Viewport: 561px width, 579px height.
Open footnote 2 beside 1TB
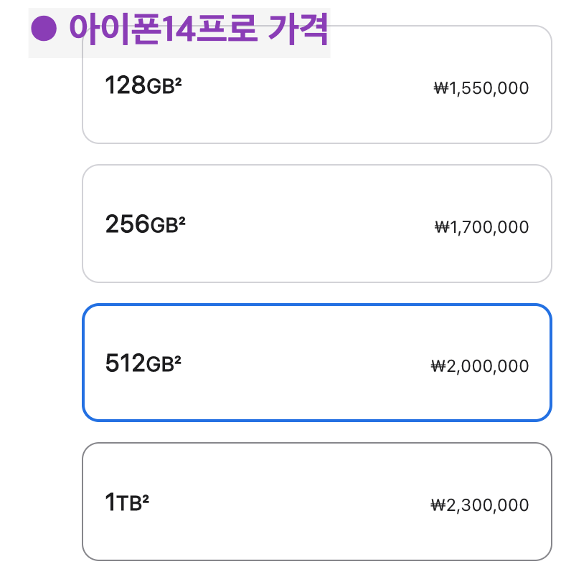pos(145,498)
